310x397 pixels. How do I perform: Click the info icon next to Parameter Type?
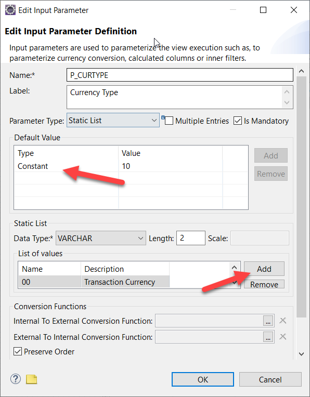point(163,117)
